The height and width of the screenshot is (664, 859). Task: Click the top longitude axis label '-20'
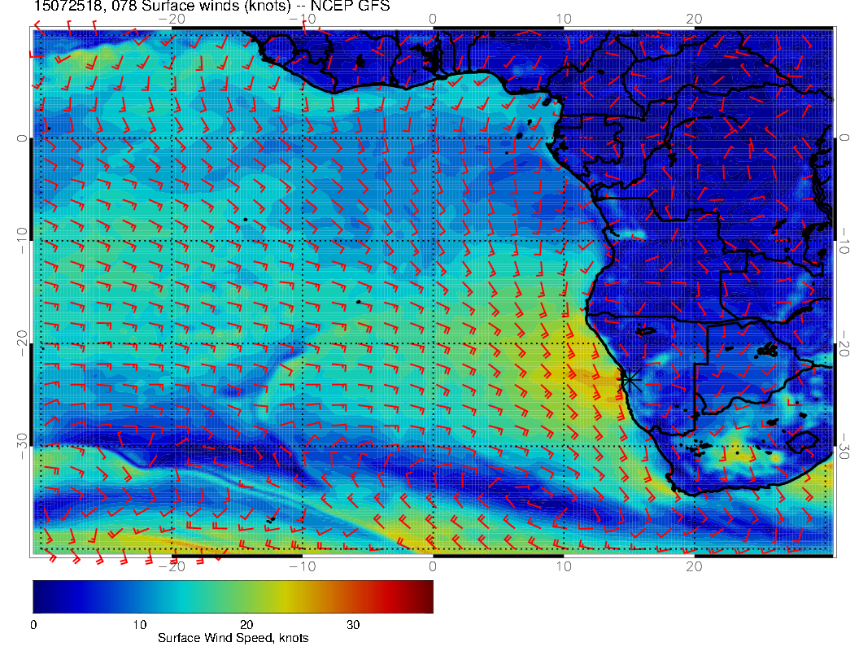(172, 20)
